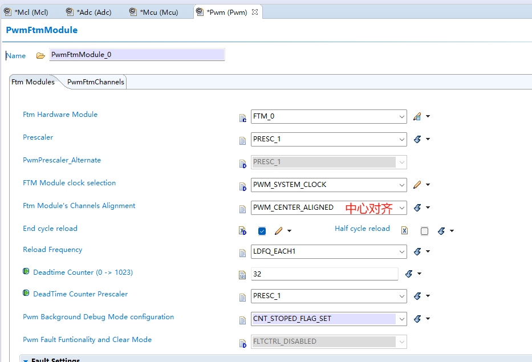Switch to the Mcu (Mcu) editor tab
This screenshot has height=362, width=532.
(154, 12)
